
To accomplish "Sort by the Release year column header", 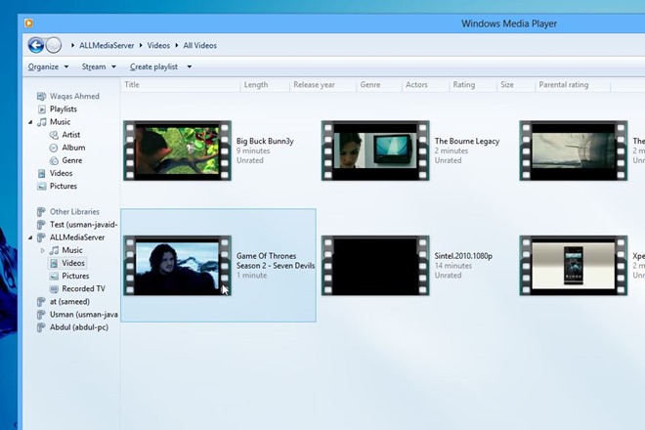I will (x=322, y=85).
